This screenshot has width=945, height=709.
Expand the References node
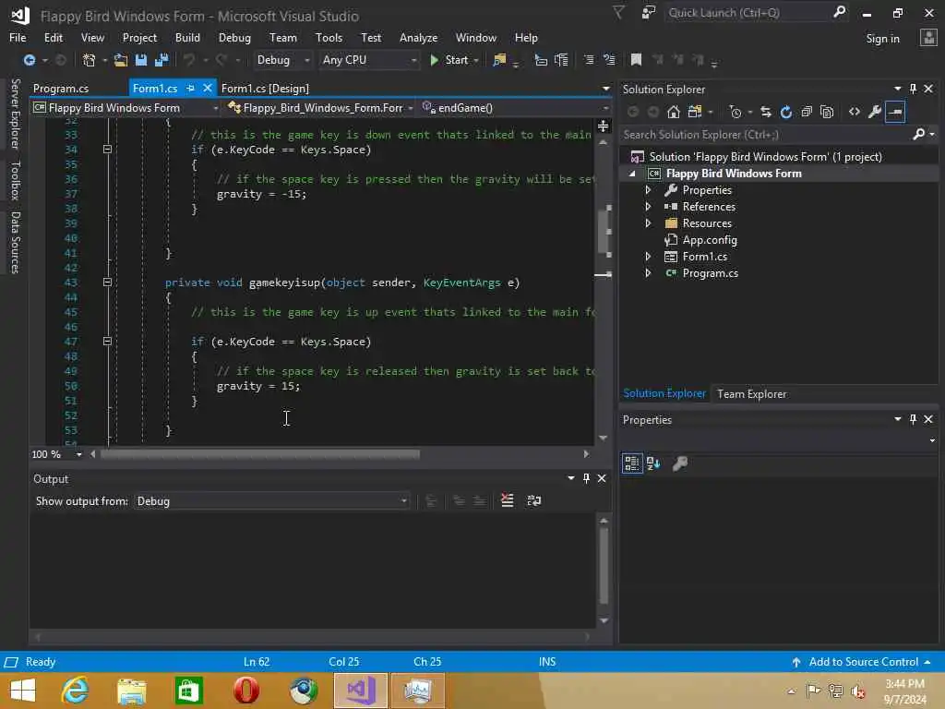tap(648, 207)
